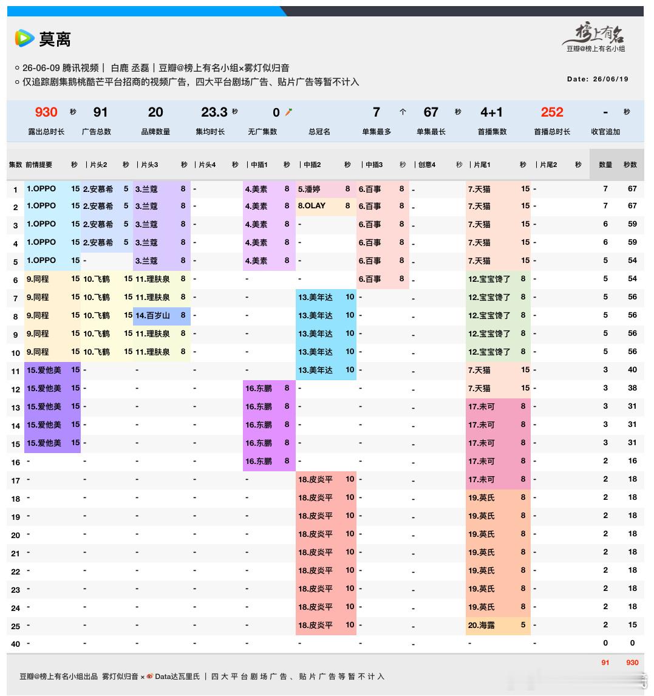Click the 集数 column header
The width and height of the screenshot is (654, 696).
point(16,165)
